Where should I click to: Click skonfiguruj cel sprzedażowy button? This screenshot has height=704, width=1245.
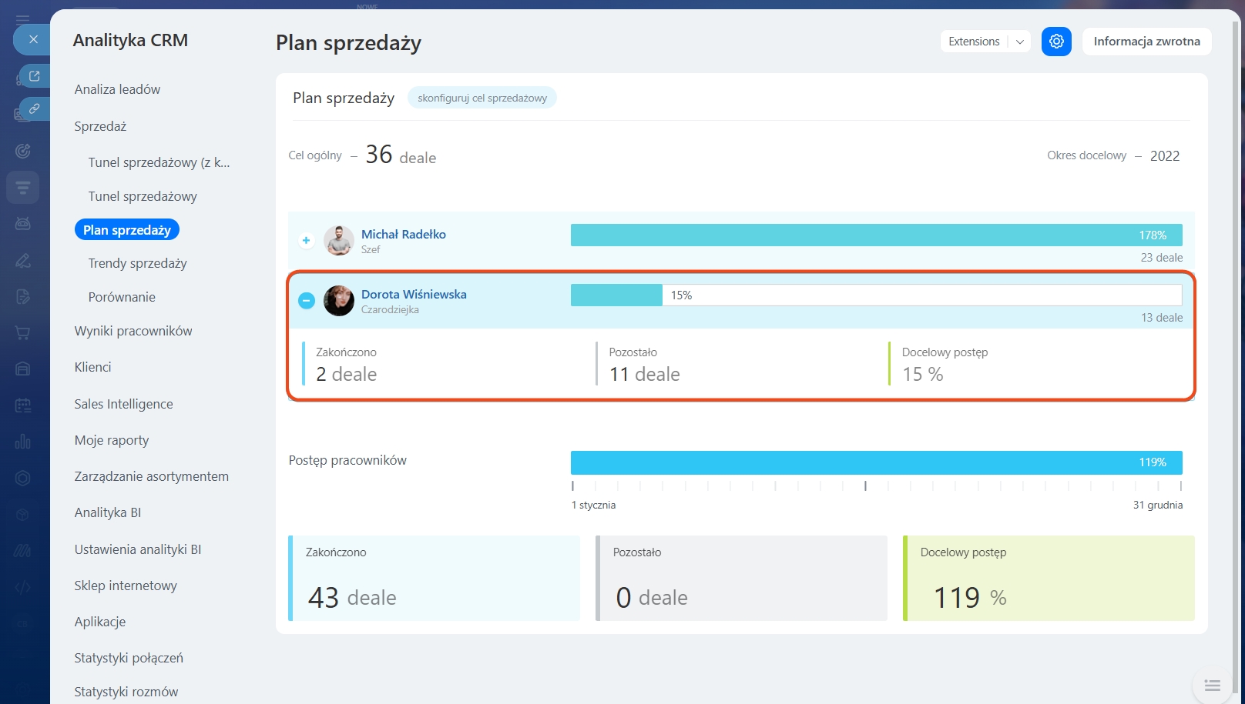pos(482,98)
